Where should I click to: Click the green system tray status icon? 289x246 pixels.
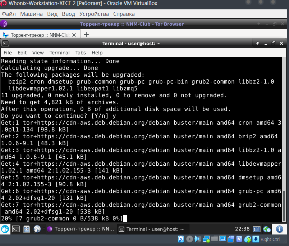[x=267, y=229]
